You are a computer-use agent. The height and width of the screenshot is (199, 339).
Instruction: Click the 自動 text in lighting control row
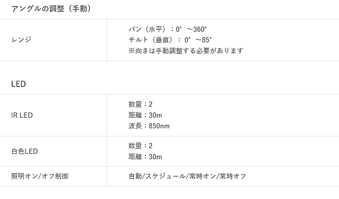pos(135,176)
